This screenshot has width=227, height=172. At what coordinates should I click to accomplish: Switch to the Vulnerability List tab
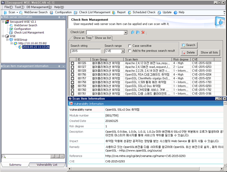click(x=47, y=165)
